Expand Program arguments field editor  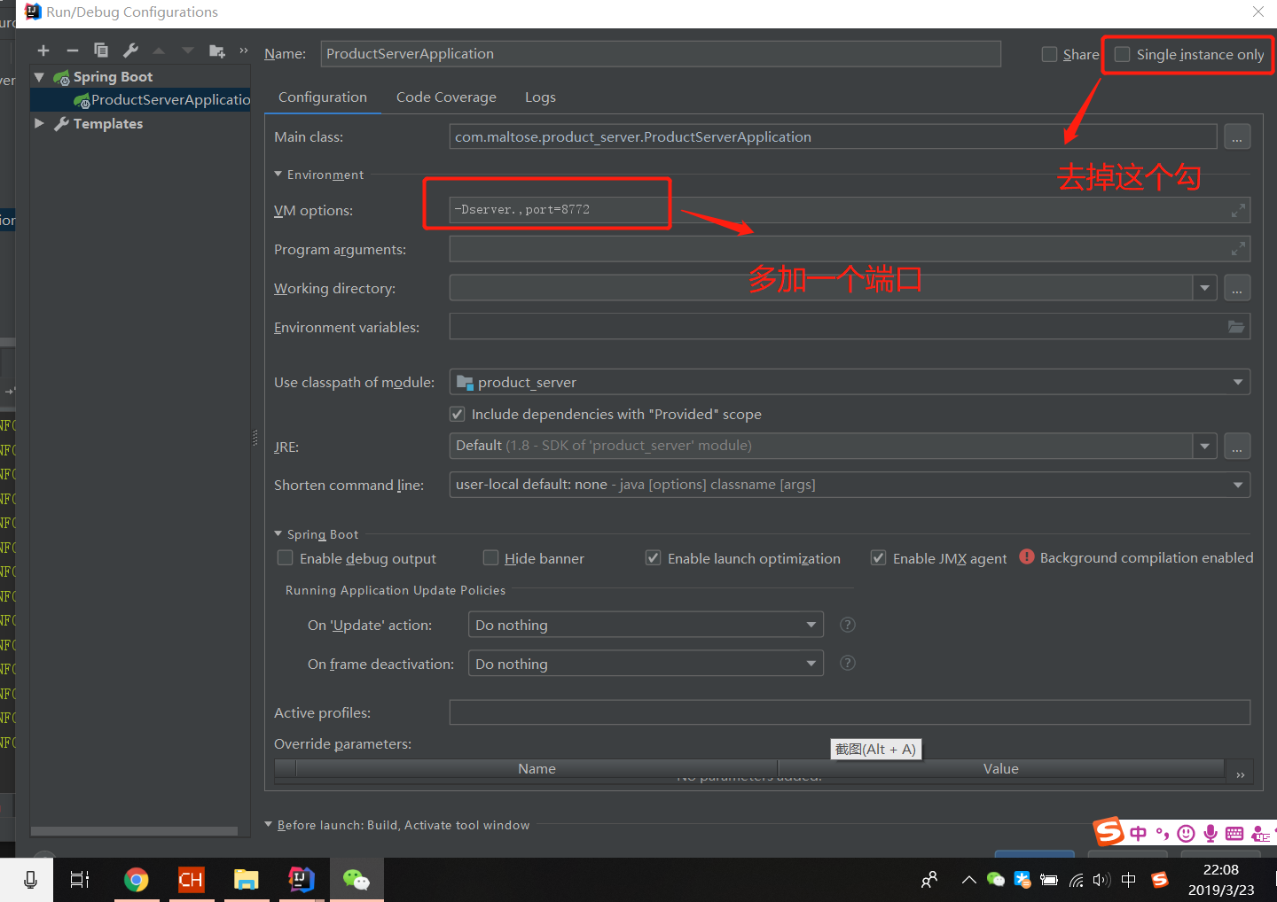tap(1238, 249)
